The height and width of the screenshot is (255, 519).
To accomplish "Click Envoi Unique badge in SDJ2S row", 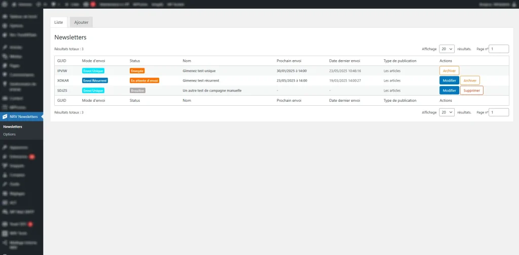I will point(93,91).
